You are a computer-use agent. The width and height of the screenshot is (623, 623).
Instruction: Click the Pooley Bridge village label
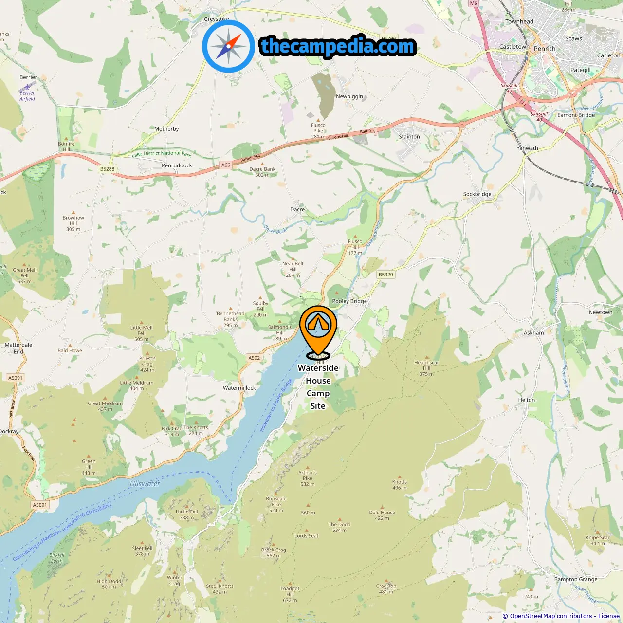click(x=349, y=301)
